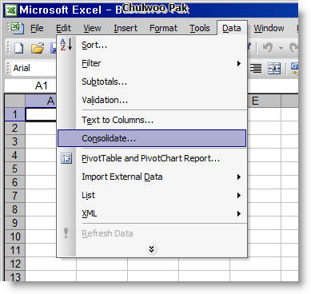The height and width of the screenshot is (294, 311).
Task: Select row 3 header
Action: 15,141
